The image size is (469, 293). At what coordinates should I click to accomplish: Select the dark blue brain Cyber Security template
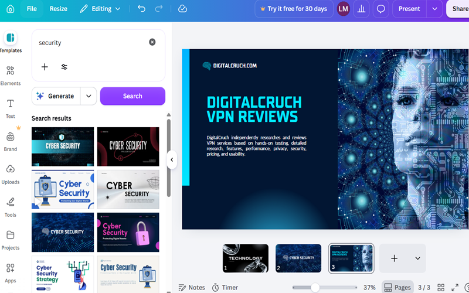pos(63,232)
